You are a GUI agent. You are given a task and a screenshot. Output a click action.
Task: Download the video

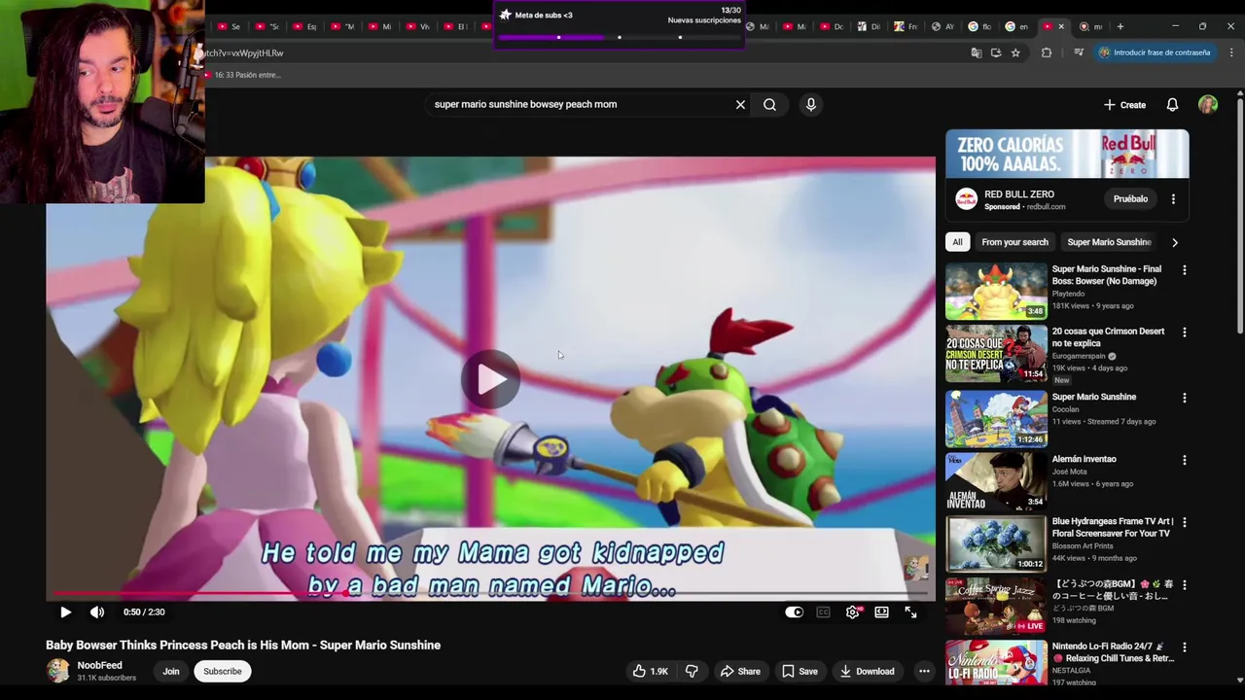pyautogui.click(x=867, y=671)
